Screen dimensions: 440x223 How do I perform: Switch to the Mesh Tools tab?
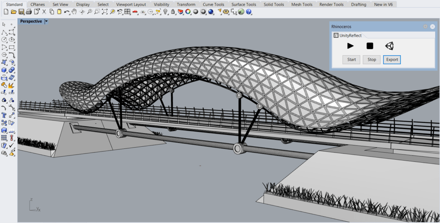click(x=302, y=4)
